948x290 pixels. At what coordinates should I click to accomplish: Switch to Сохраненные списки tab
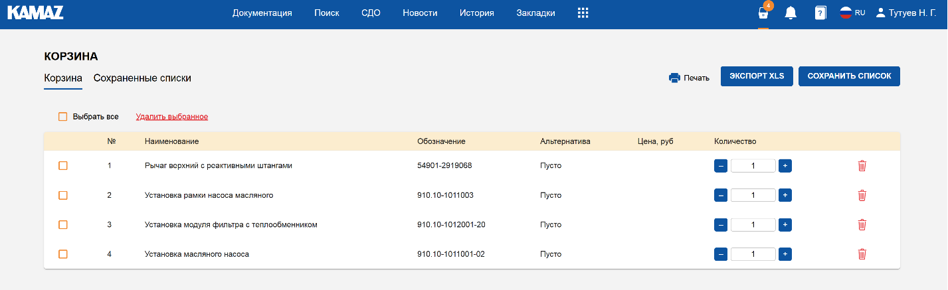click(x=142, y=78)
